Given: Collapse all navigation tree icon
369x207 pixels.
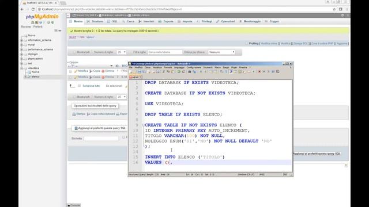Looking at the screenshot, I should (56, 30).
